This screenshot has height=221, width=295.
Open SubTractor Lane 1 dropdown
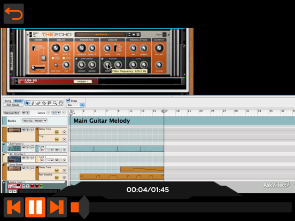point(49,150)
